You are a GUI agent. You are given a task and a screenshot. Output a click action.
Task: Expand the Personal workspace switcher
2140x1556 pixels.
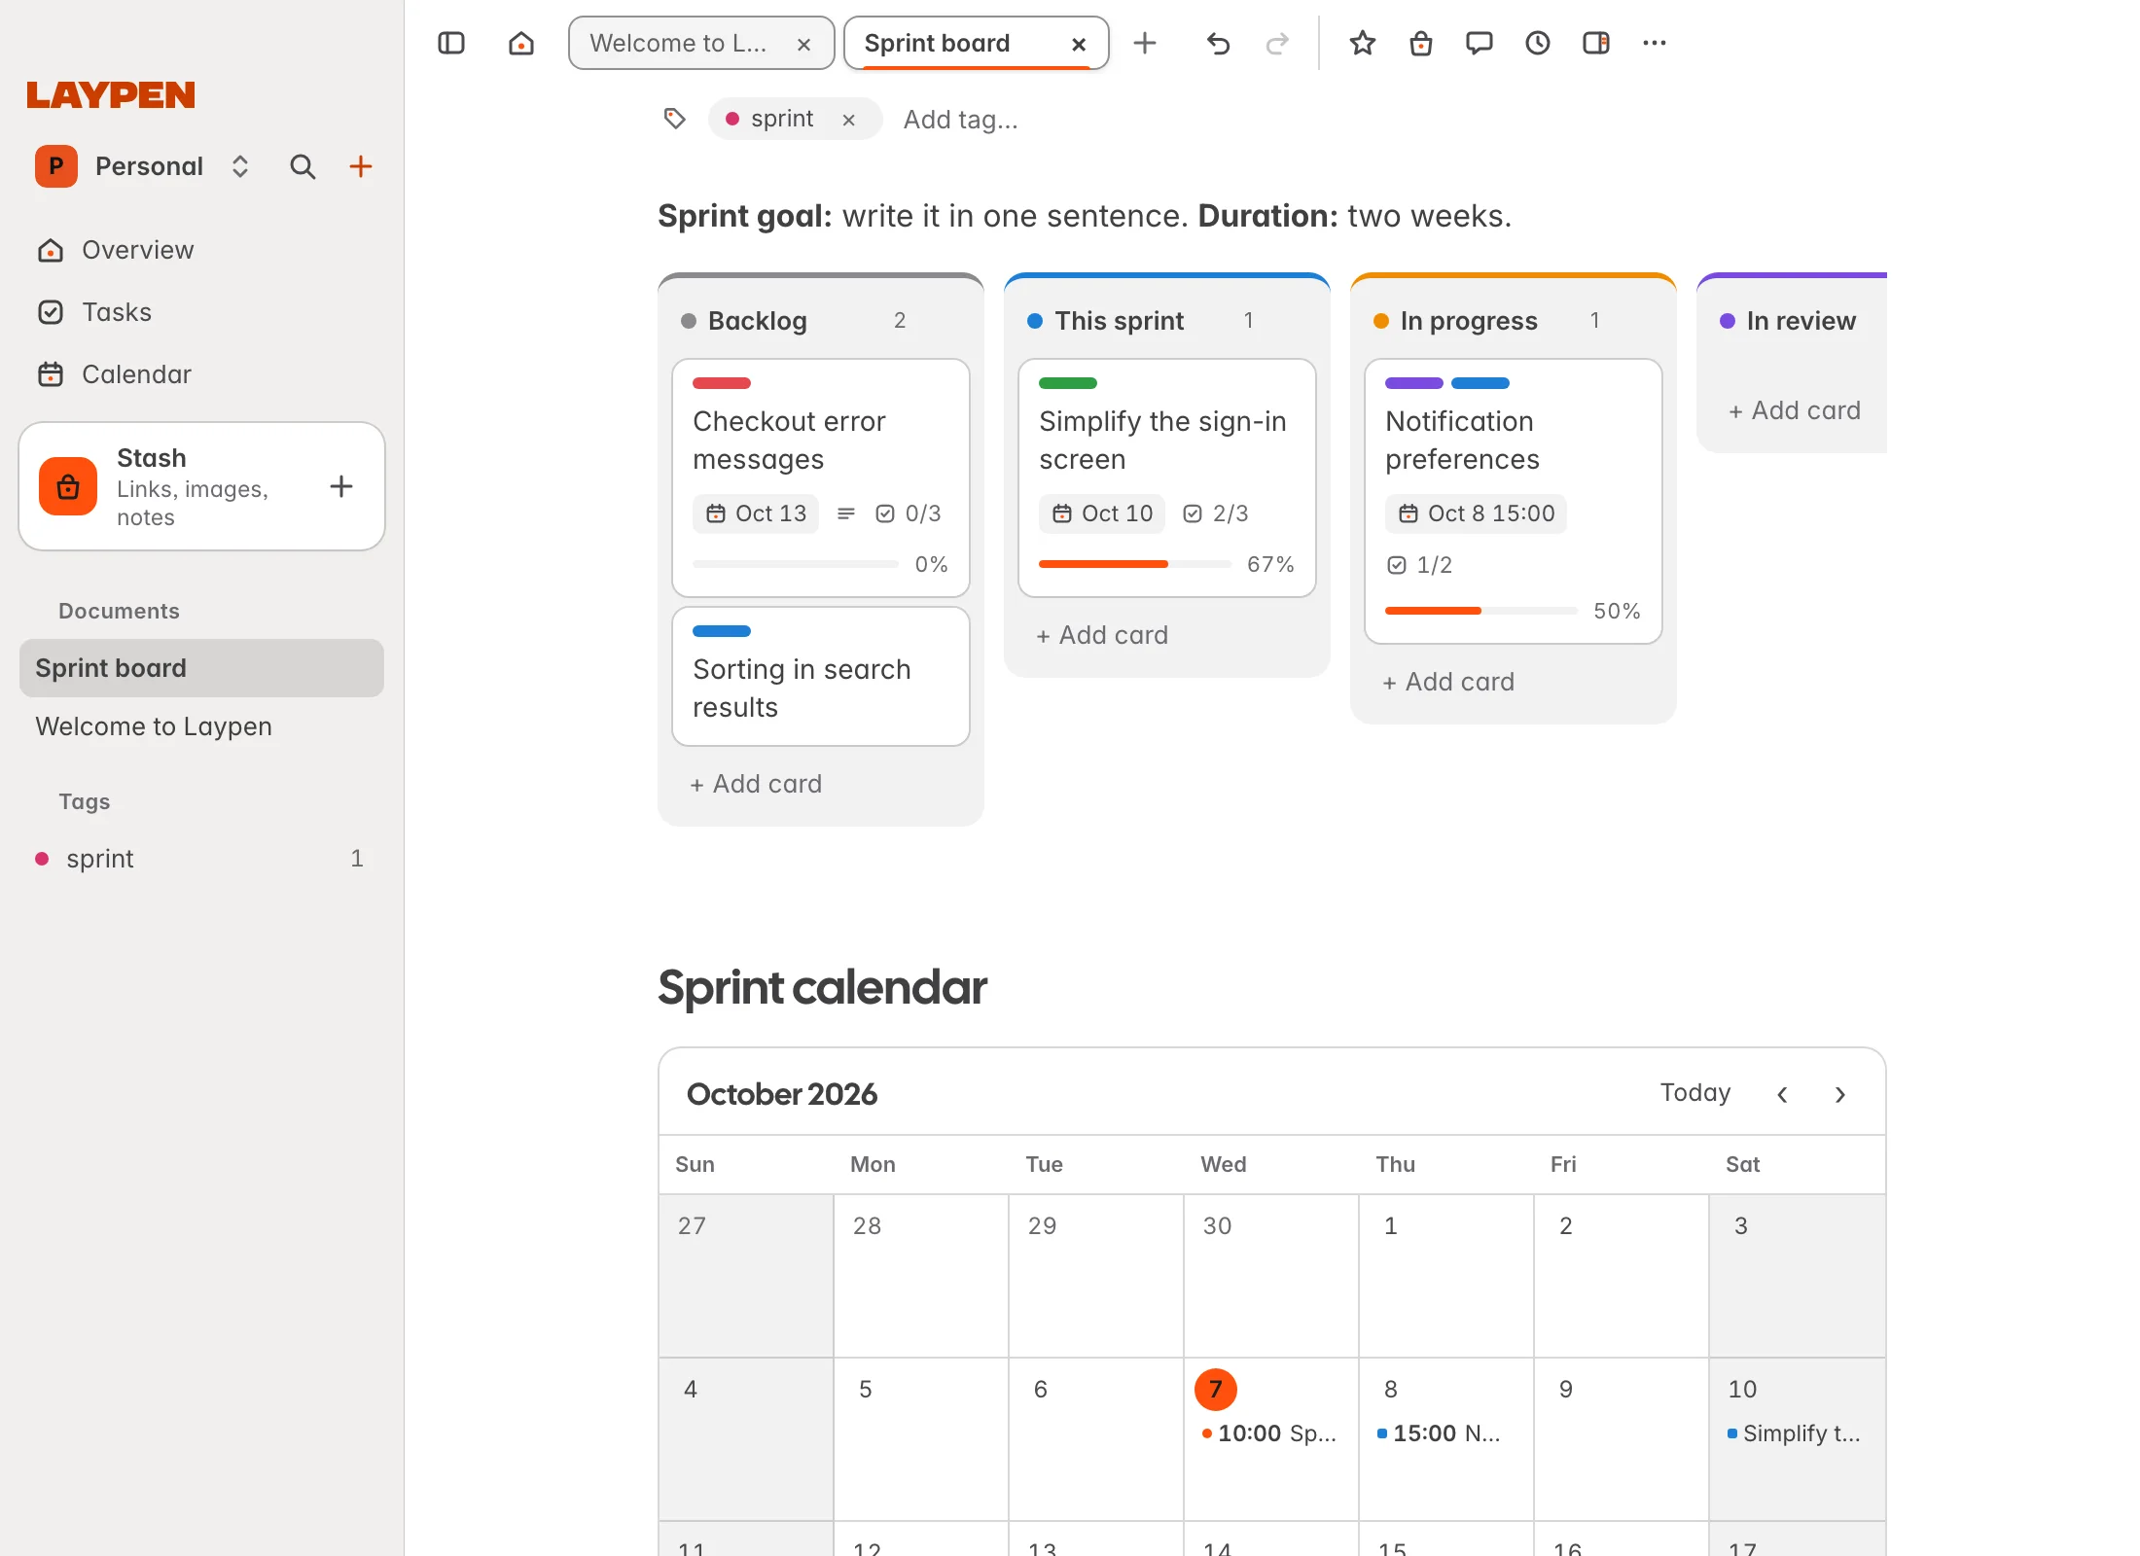coord(240,166)
